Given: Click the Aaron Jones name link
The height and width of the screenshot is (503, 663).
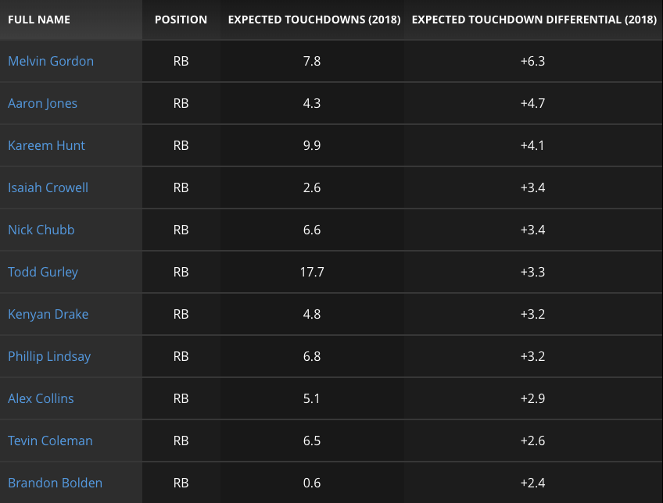Looking at the screenshot, I should (x=43, y=103).
